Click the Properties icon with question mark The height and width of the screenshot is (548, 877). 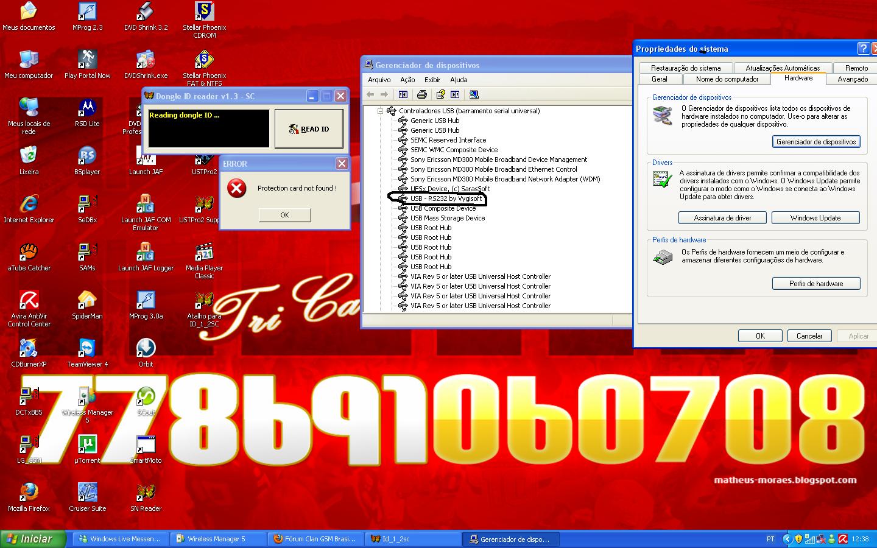[440, 94]
